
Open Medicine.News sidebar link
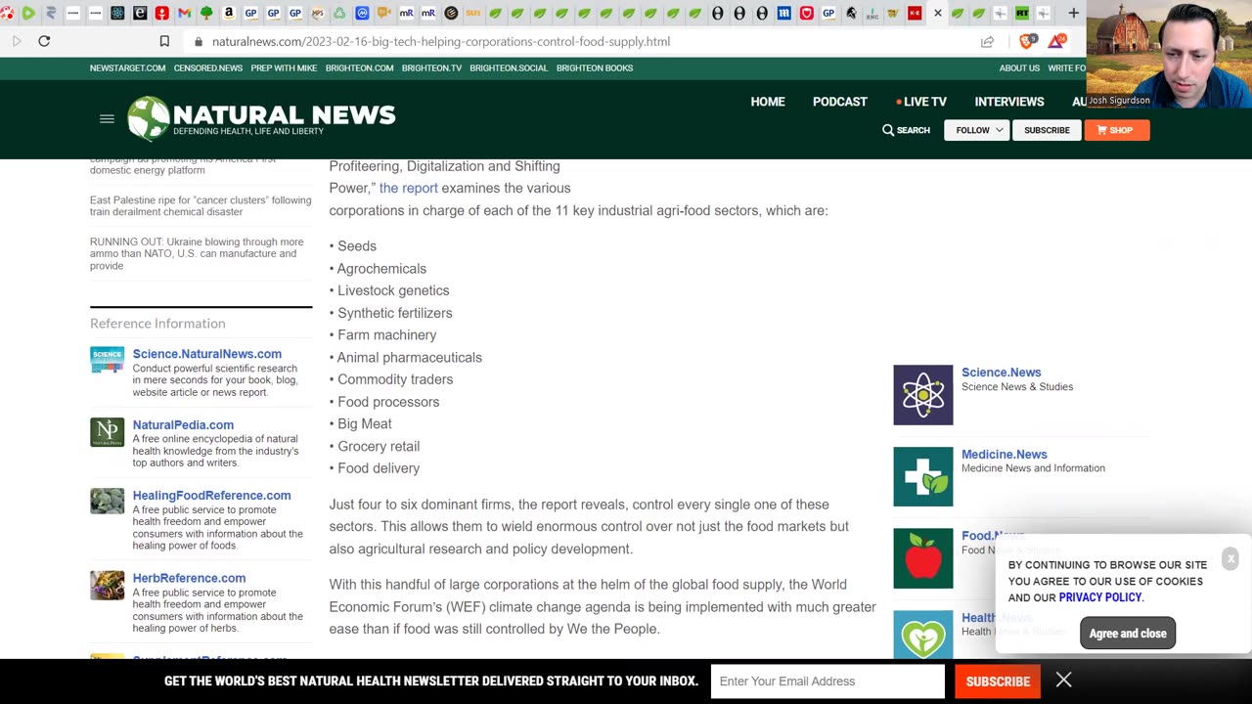pos(1004,455)
